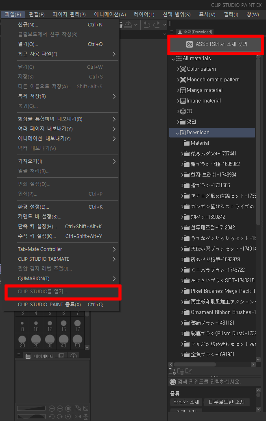Click the Navigator zoom in plus icon
Viewport: 266px width, 421px height.
[60, 409]
